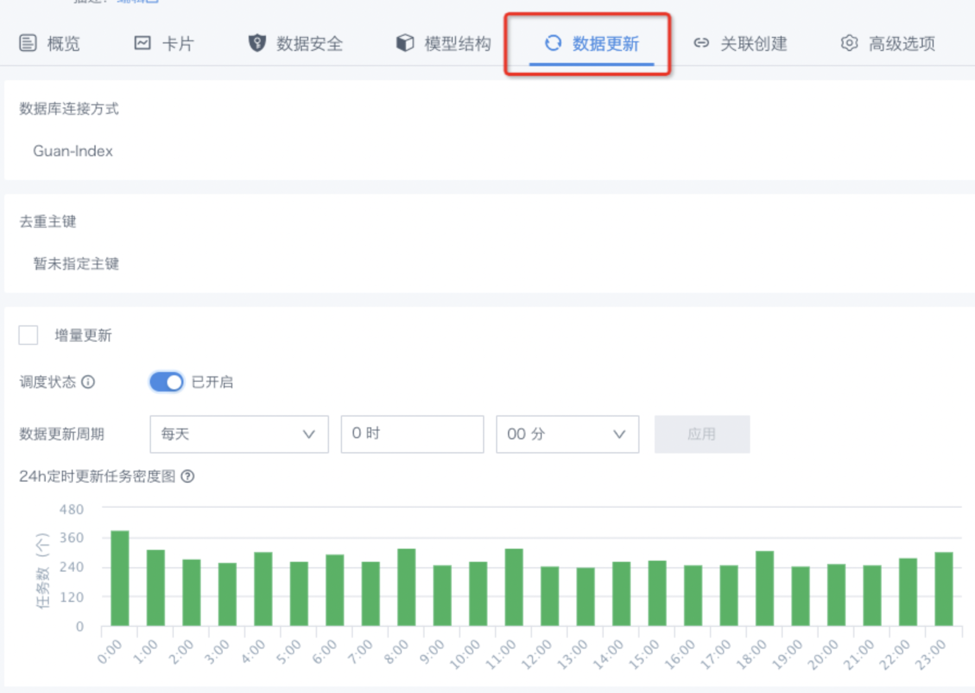Click the 0 时 hour field
The height and width of the screenshot is (693, 975).
point(412,434)
